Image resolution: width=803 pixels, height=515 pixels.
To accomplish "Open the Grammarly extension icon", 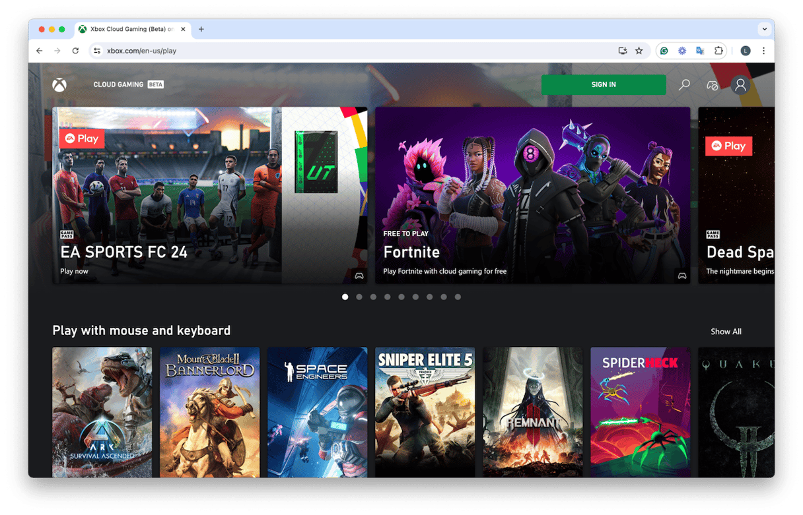I will pos(664,51).
